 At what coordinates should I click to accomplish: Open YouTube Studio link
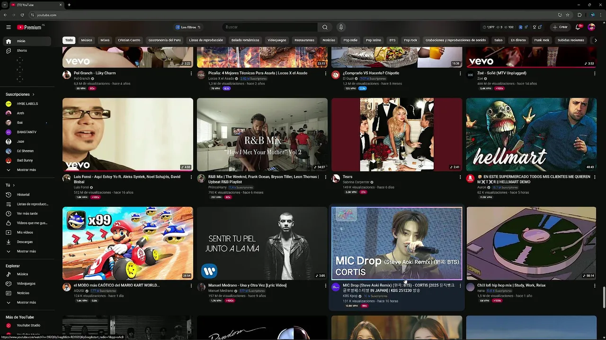[27, 325]
